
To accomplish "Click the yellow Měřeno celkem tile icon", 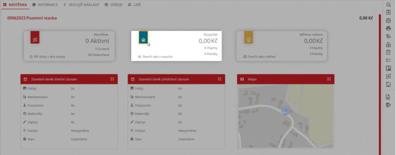I will (x=249, y=39).
